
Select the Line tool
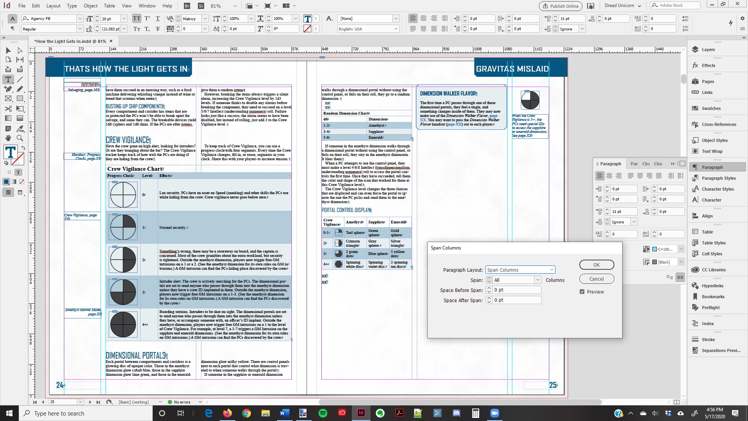click(x=20, y=80)
